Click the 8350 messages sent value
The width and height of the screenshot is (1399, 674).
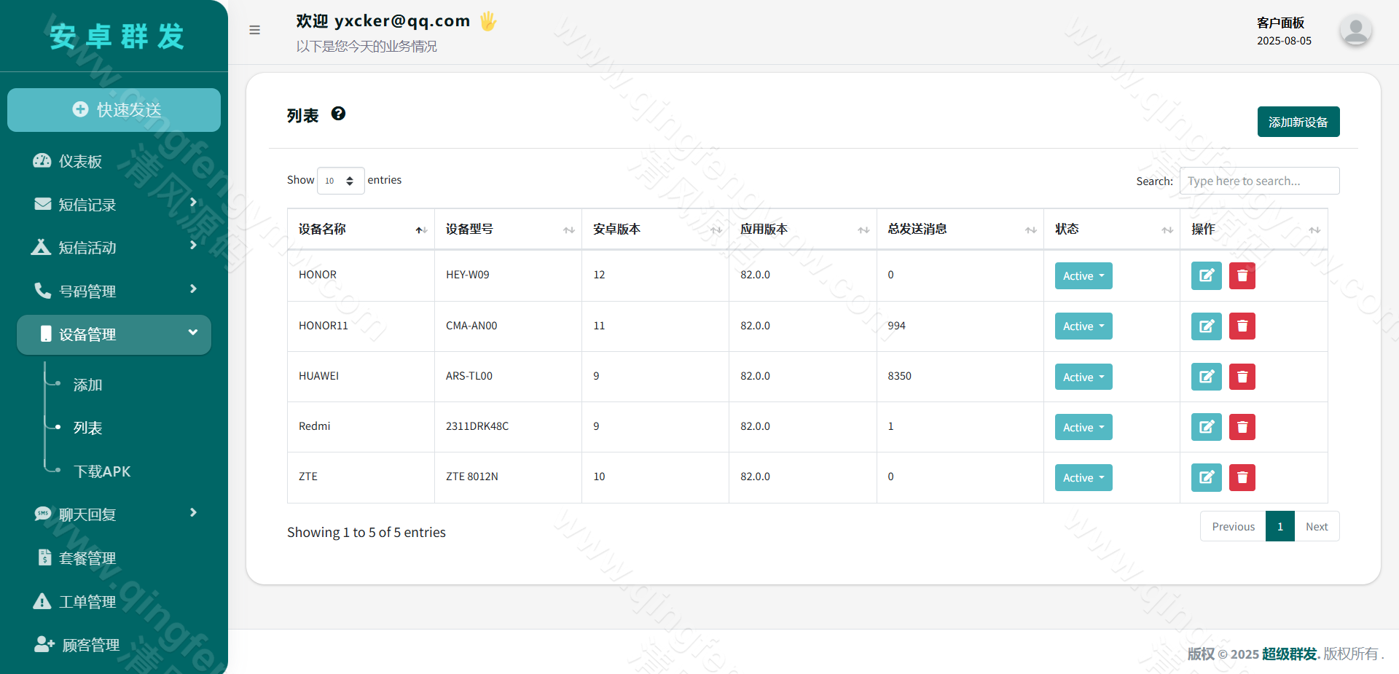[x=899, y=376]
